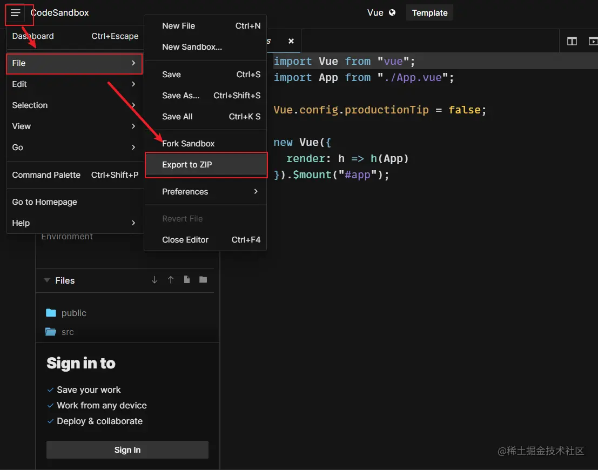
Task: Choose Close Editor
Action: click(x=205, y=239)
